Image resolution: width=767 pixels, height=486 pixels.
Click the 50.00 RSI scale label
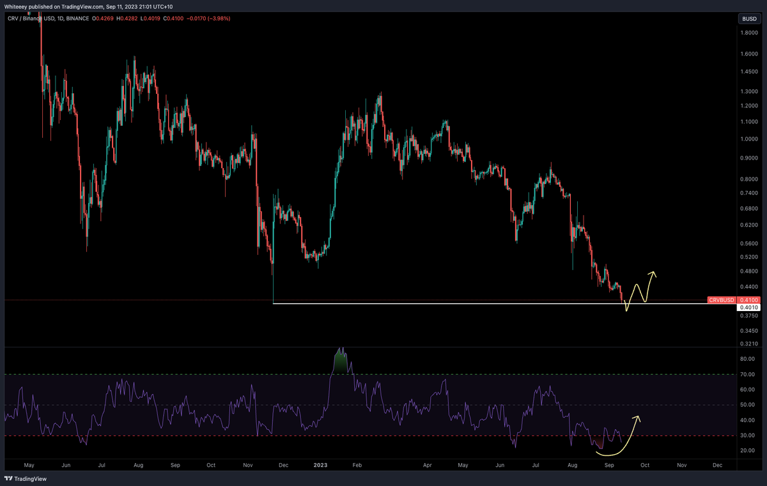tap(747, 405)
